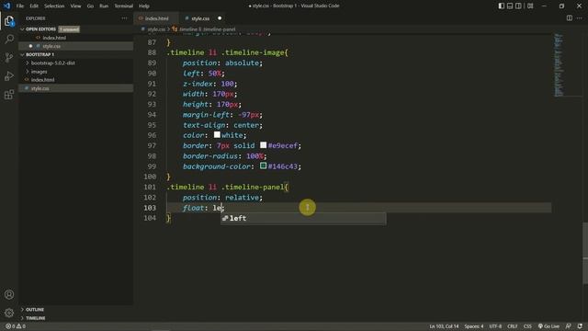588x331 pixels.
Task: Toggle the secondary side bar layout icon
Action: [518, 6]
